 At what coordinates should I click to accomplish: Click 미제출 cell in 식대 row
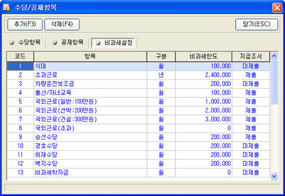tap(251, 66)
